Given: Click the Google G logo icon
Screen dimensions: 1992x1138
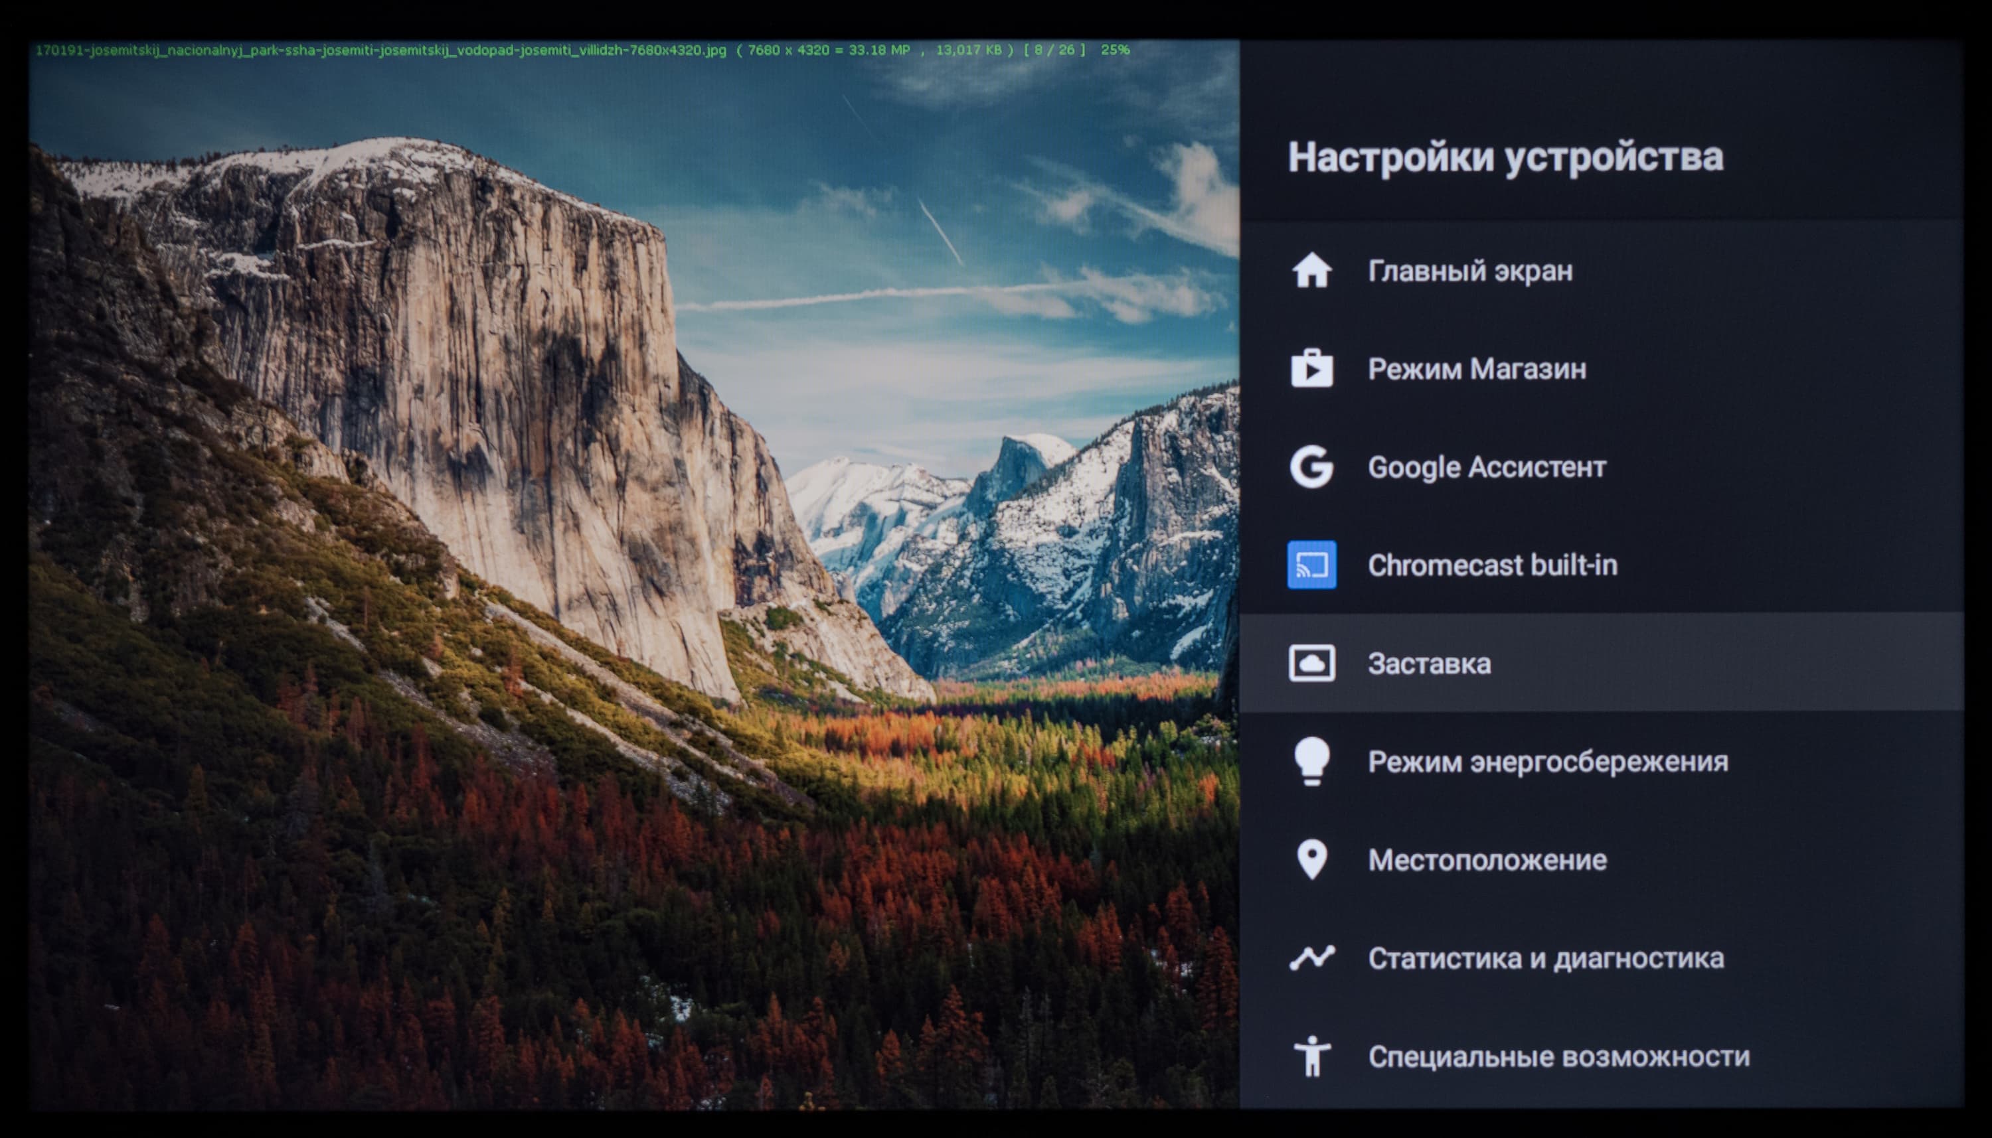Looking at the screenshot, I should (x=1311, y=466).
